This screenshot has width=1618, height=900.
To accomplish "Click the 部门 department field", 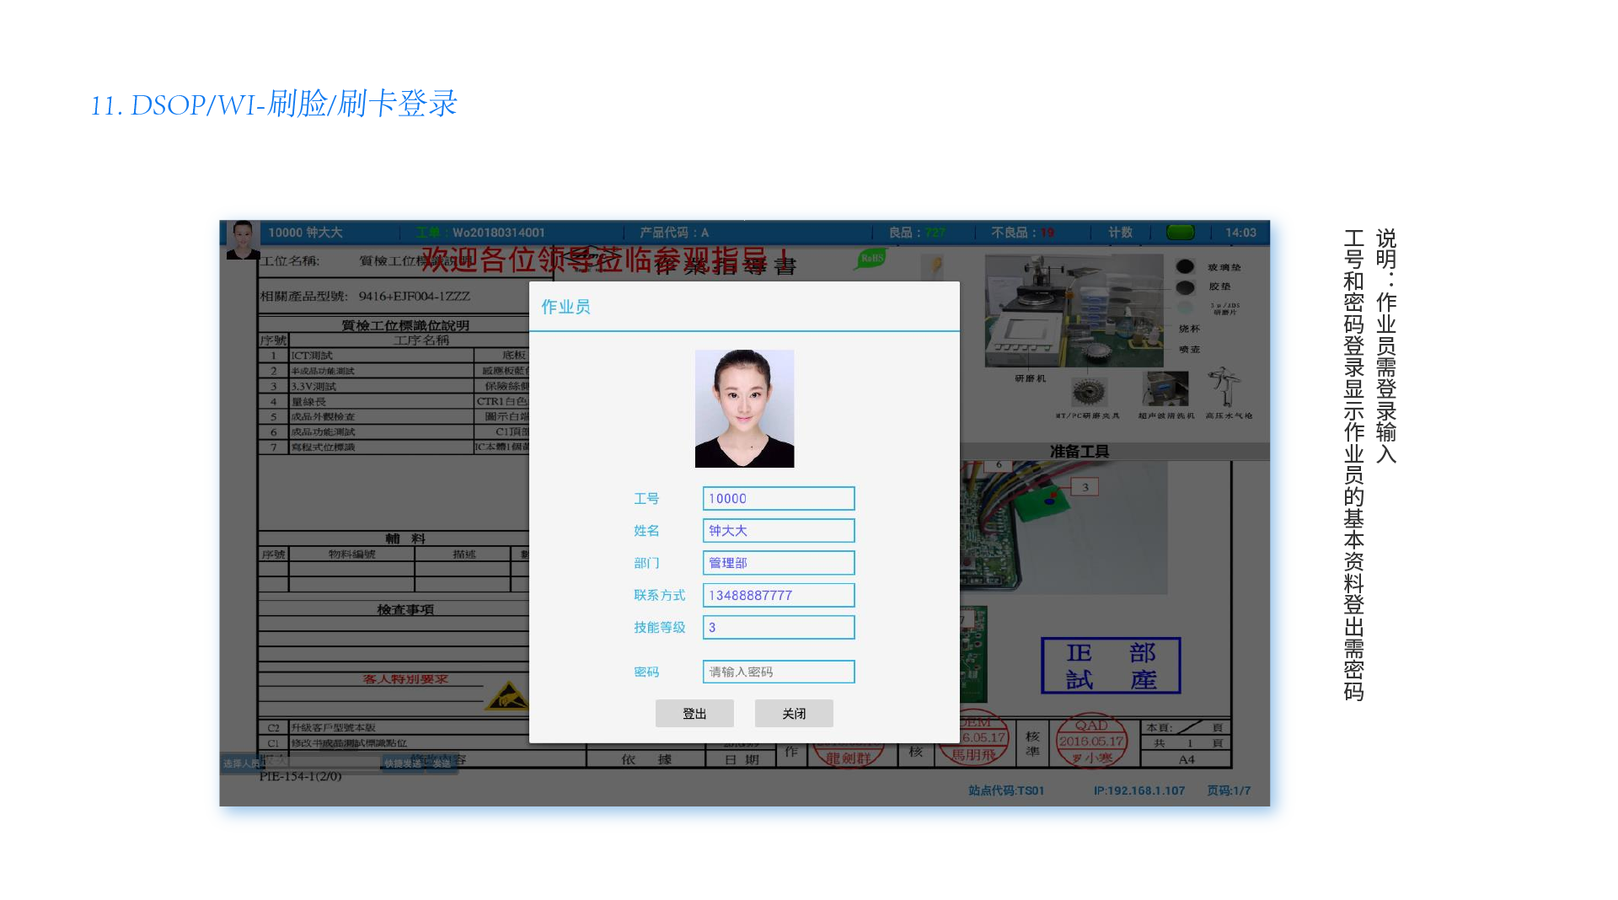I will [778, 563].
